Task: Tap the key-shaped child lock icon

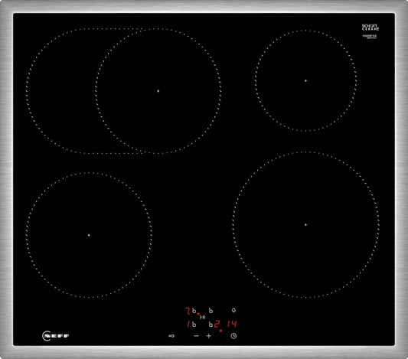Action: 171,336
